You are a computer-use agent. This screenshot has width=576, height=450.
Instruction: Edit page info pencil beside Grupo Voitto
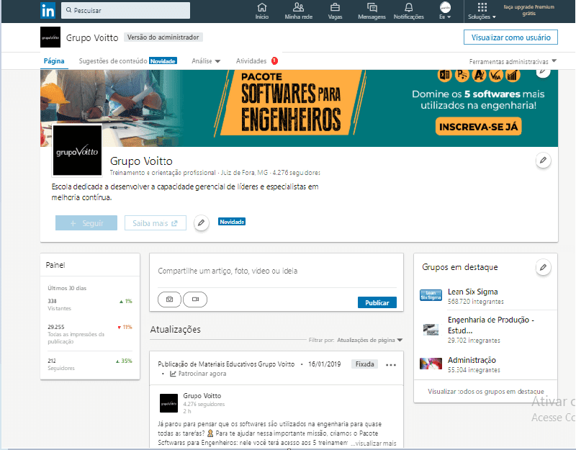[x=543, y=161]
